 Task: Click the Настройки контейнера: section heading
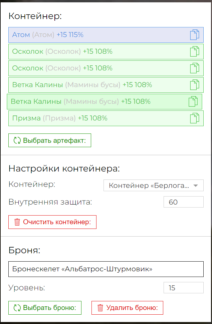[x=64, y=169]
